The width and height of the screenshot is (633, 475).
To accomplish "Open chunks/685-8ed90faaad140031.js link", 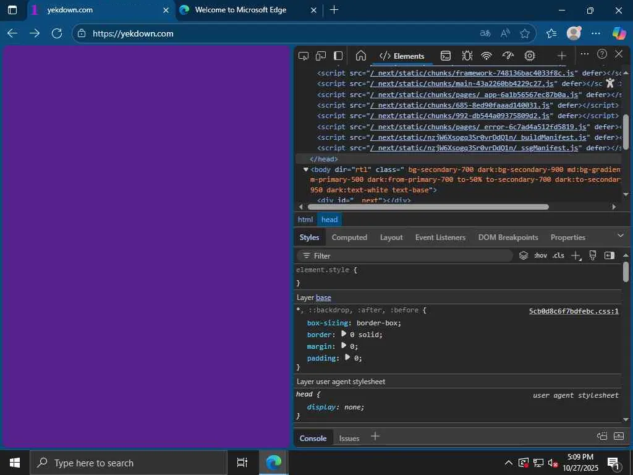I will coord(460,105).
